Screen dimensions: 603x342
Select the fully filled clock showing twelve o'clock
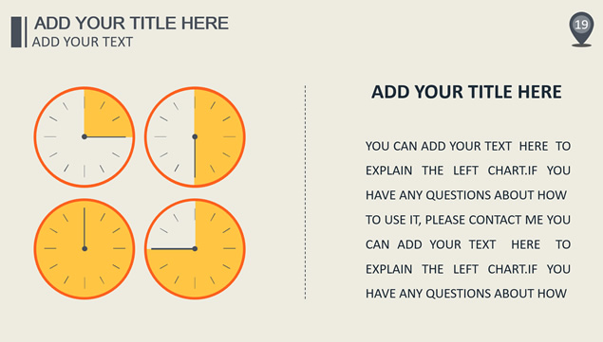85,248
